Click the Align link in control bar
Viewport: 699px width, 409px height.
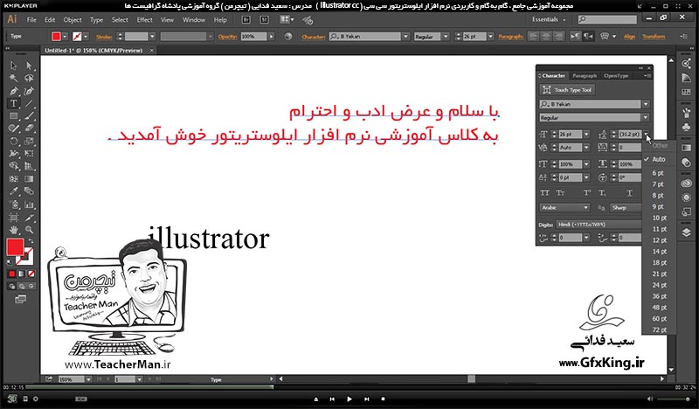coord(629,37)
